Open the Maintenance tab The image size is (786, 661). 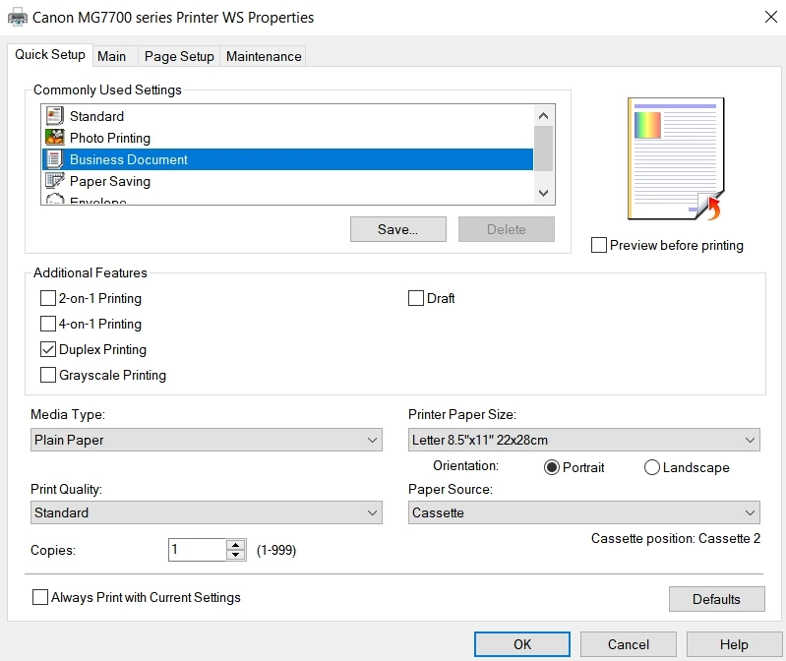(x=264, y=57)
